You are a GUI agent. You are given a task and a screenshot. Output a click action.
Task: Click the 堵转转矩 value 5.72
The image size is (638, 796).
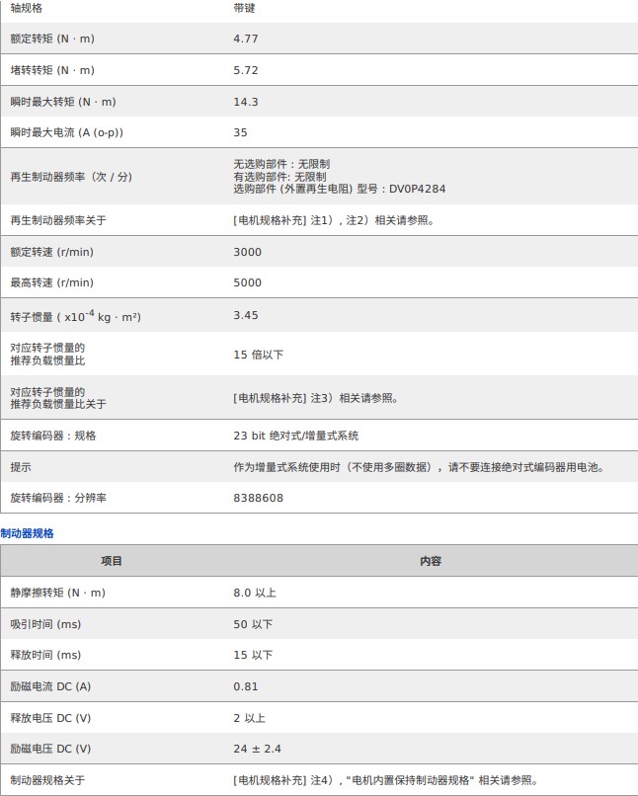pyautogui.click(x=246, y=70)
